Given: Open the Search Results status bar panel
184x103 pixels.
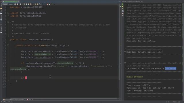Looking at the screenshot, I should 8,102.
